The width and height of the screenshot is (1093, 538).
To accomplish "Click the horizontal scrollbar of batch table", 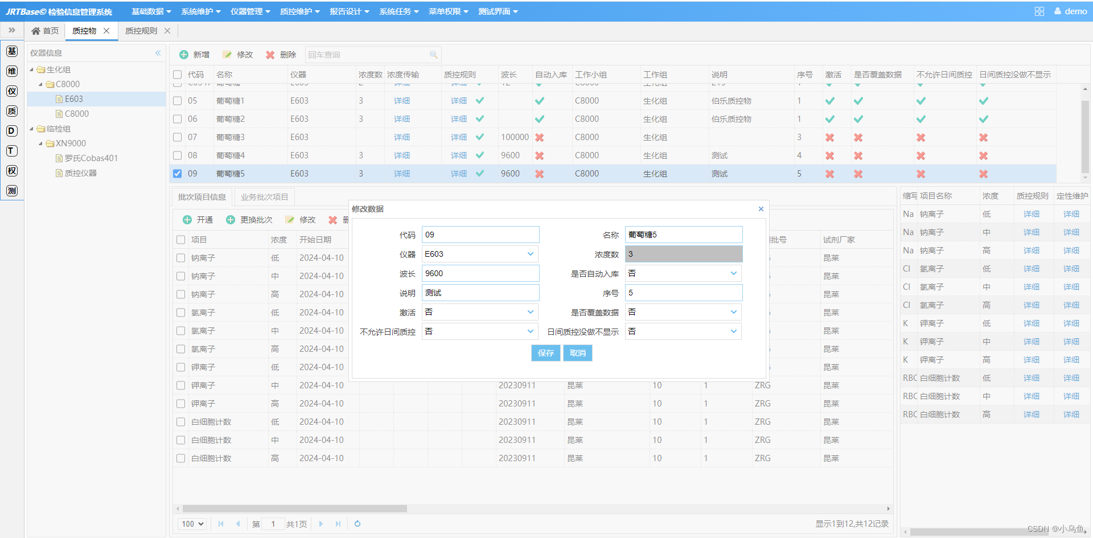I will tap(295, 508).
